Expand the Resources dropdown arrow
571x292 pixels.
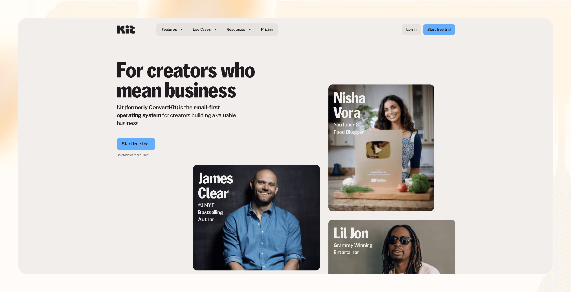point(250,30)
